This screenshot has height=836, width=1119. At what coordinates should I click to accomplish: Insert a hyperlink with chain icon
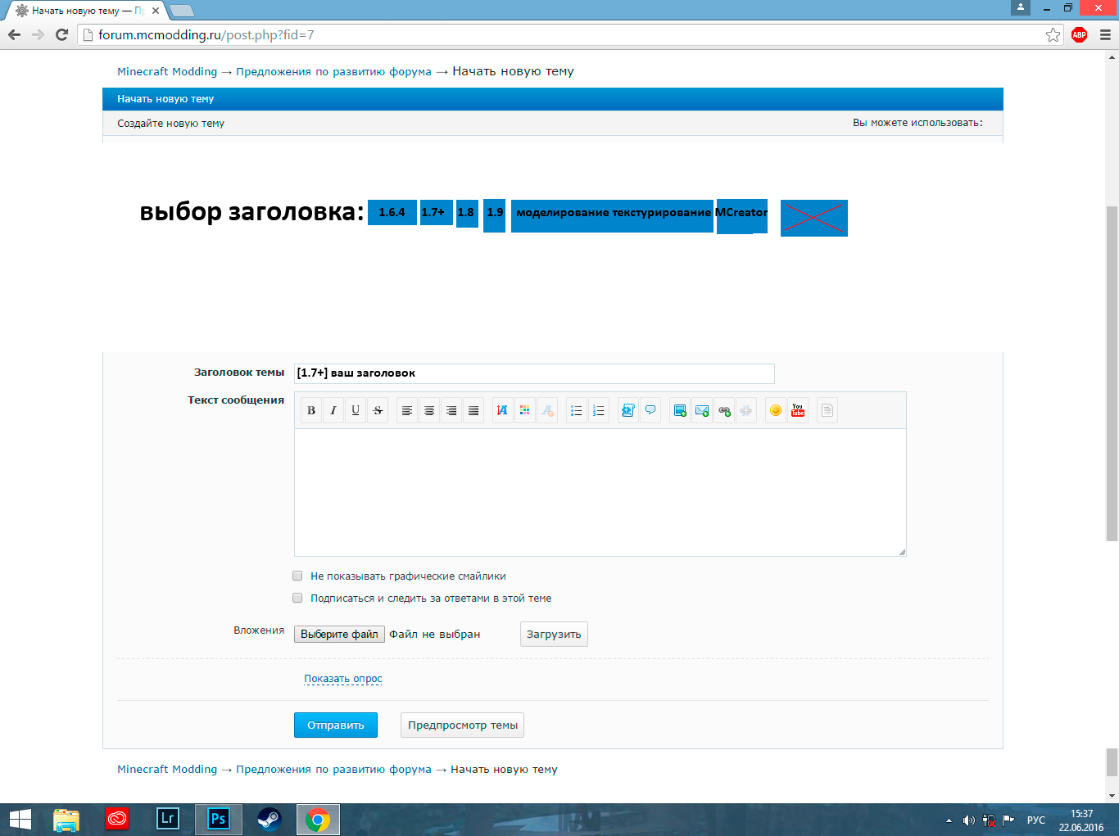tap(724, 410)
